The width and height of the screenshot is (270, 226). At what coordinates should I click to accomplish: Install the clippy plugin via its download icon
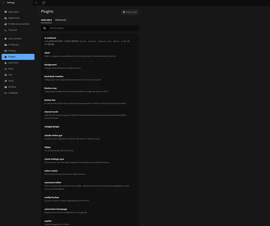pos(133,149)
